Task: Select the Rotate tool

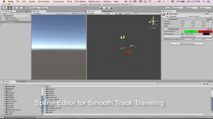Action: click(x=15, y=8)
